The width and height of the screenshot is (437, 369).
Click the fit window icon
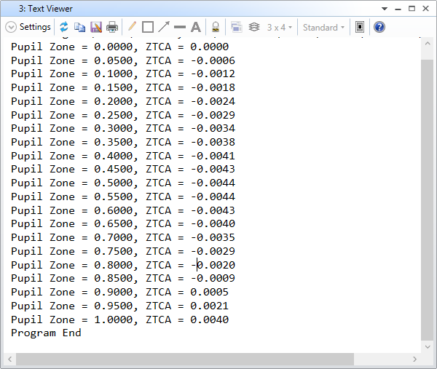click(x=360, y=27)
